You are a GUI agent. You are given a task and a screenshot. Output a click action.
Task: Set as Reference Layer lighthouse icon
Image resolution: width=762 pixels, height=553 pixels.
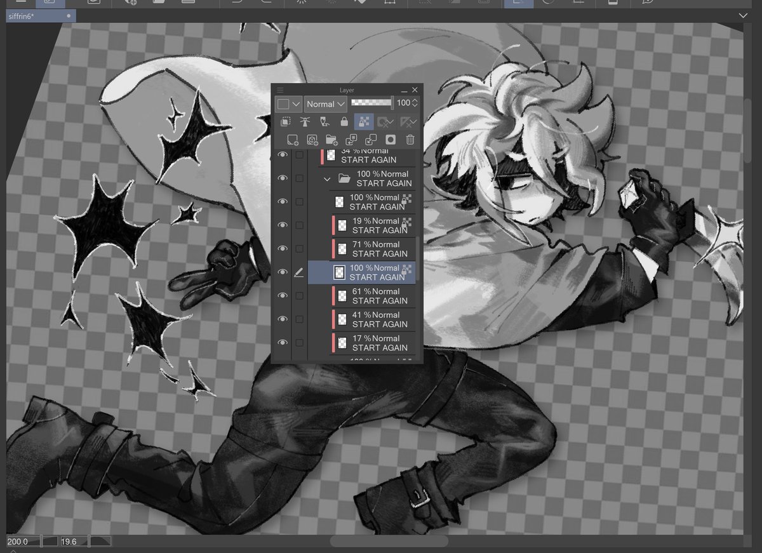(305, 122)
